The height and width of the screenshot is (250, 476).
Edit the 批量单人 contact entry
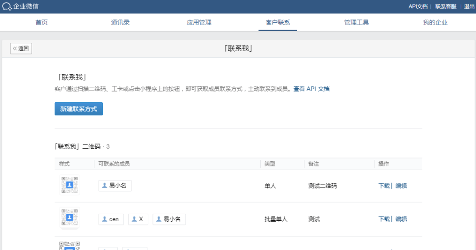(x=401, y=219)
